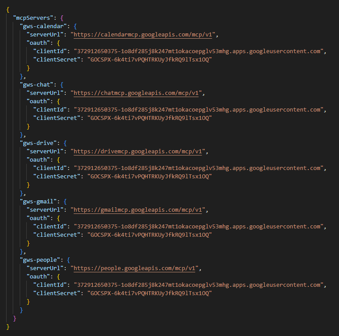Follow the drivemcp.googleapis.com server URL link
The width and height of the screenshot is (339, 336).
click(x=138, y=152)
